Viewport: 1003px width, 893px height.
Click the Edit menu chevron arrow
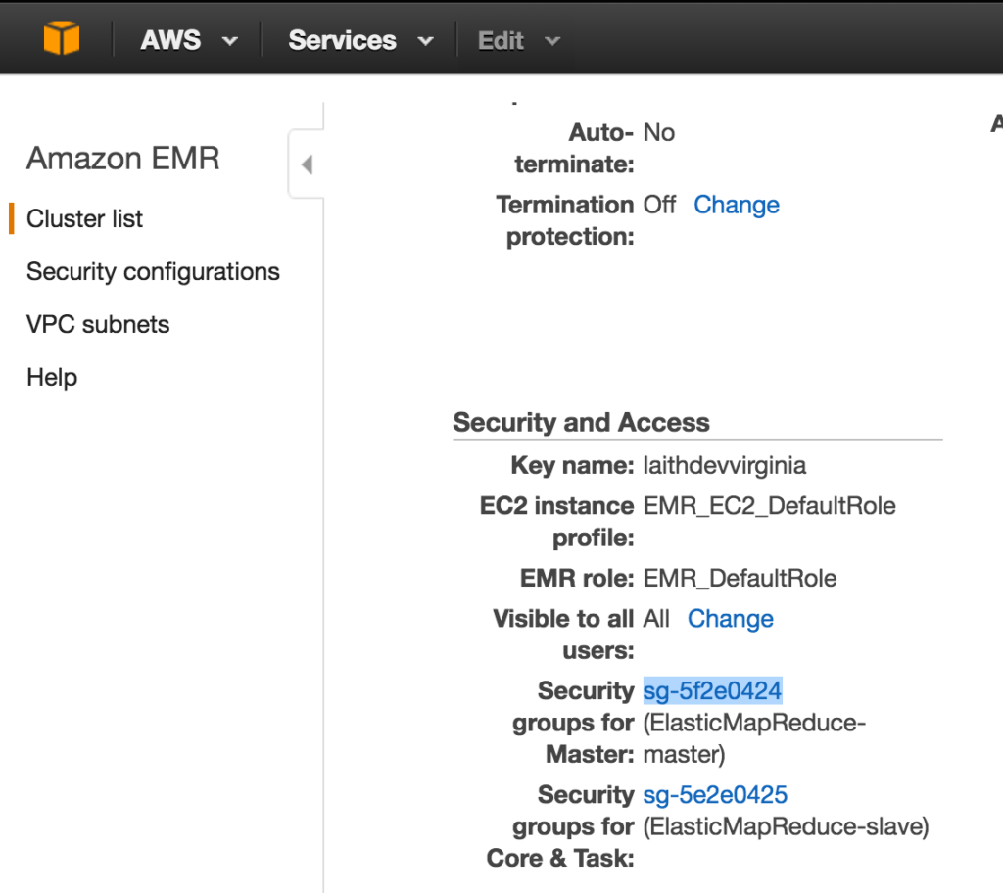(552, 41)
